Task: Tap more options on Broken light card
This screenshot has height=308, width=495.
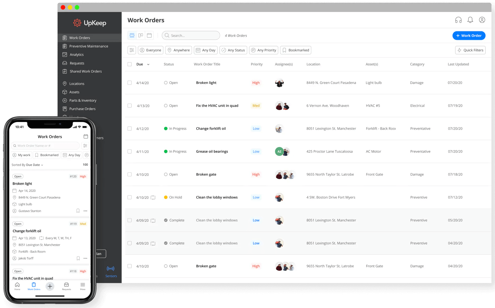Action: point(85,211)
